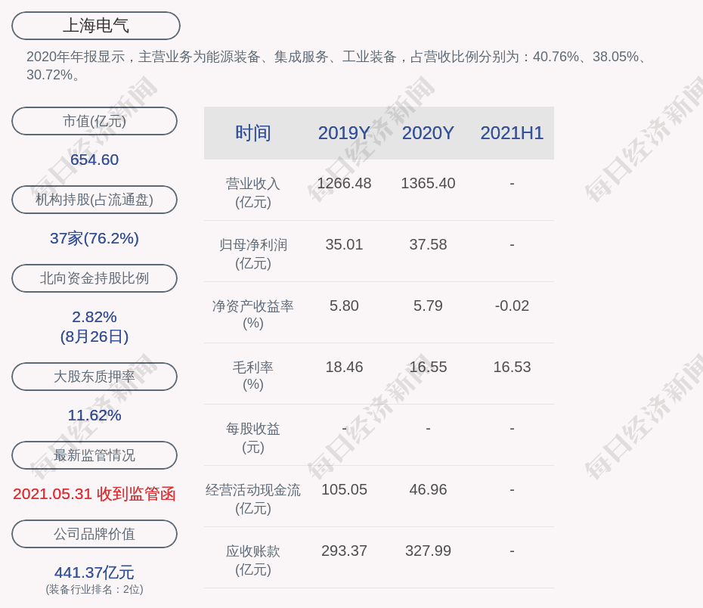Image resolution: width=703 pixels, height=608 pixels.
Task: Click the 上海电气 company name pill
Action: point(96,26)
